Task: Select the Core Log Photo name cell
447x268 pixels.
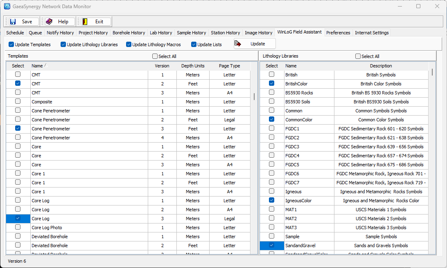Action: [x=89, y=228]
